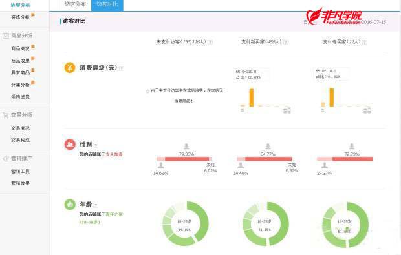Click help icon beside 未支付访客

coord(210,42)
